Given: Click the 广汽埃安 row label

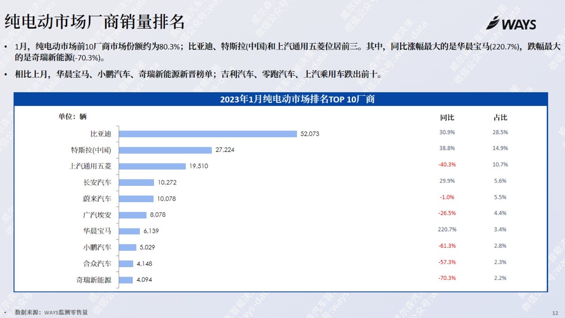Looking at the screenshot, I should click(97, 215).
